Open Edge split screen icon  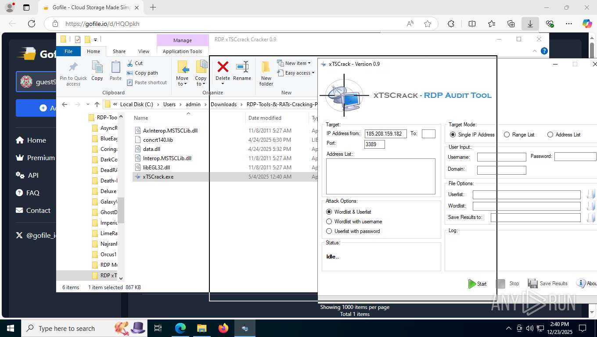point(472,24)
